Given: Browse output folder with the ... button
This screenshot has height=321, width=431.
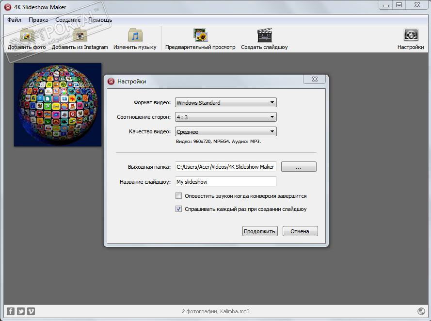Looking at the screenshot, I should (x=299, y=166).
